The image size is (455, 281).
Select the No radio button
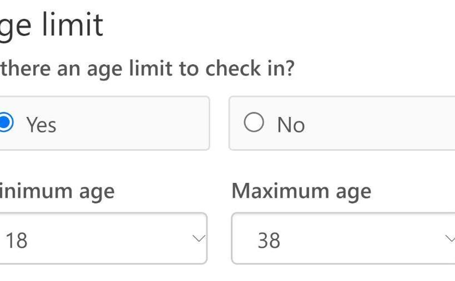pos(254,123)
